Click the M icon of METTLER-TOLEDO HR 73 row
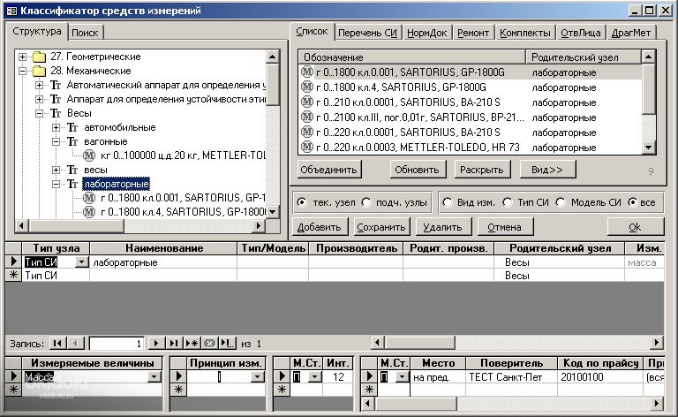The height and width of the screenshot is (417, 678). coord(306,147)
